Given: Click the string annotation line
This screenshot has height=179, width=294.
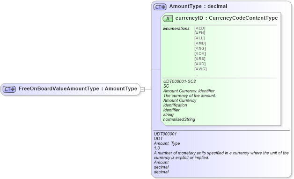Looking at the screenshot, I should point(169,115).
